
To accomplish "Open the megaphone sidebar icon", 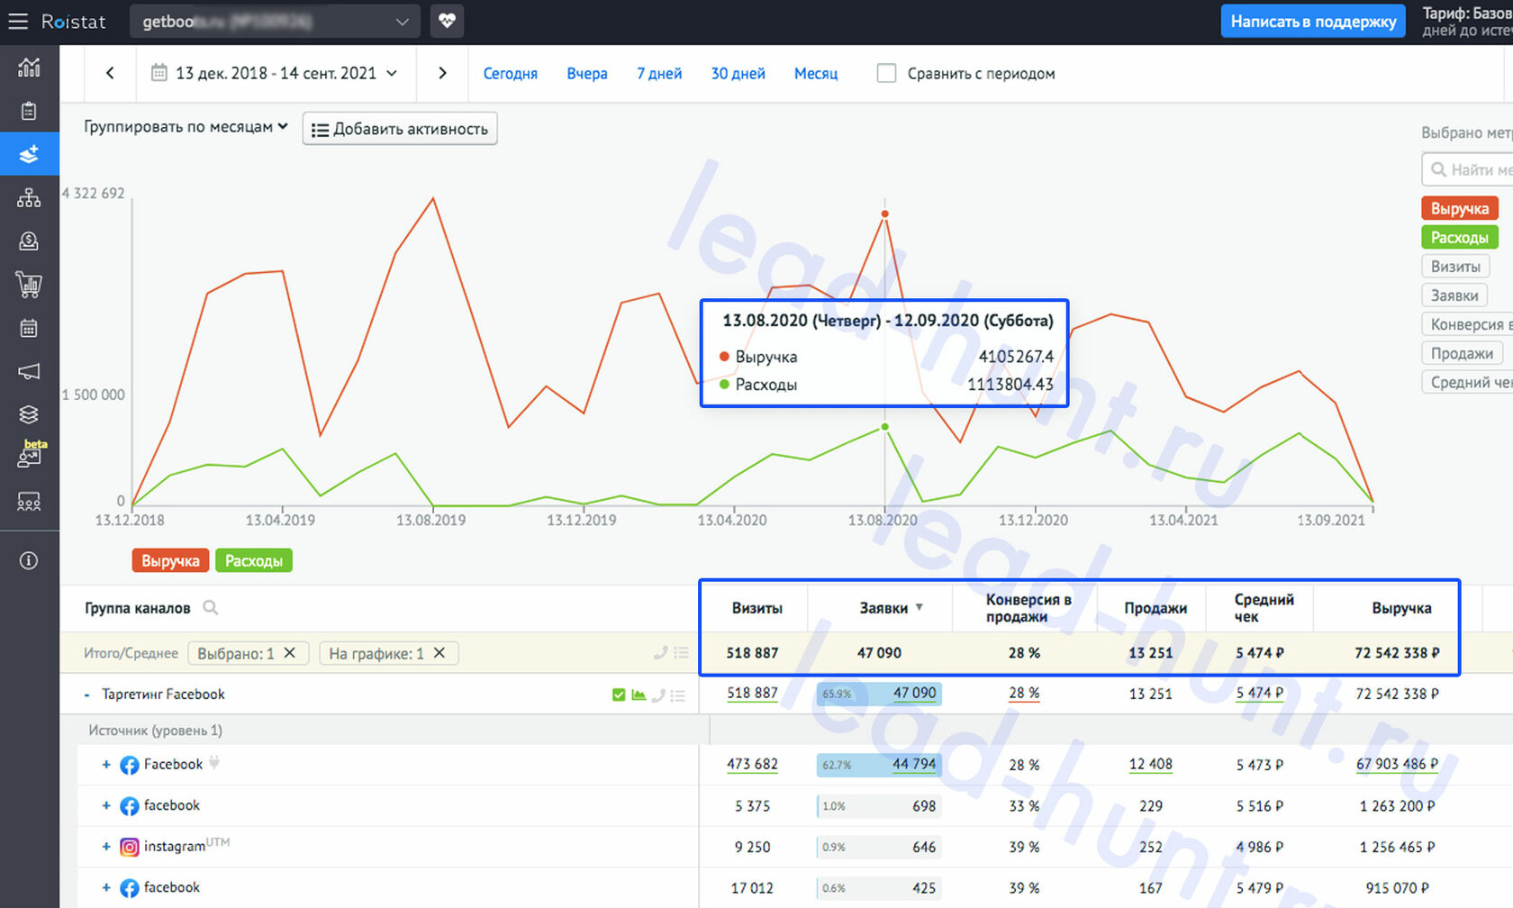I will tap(29, 371).
